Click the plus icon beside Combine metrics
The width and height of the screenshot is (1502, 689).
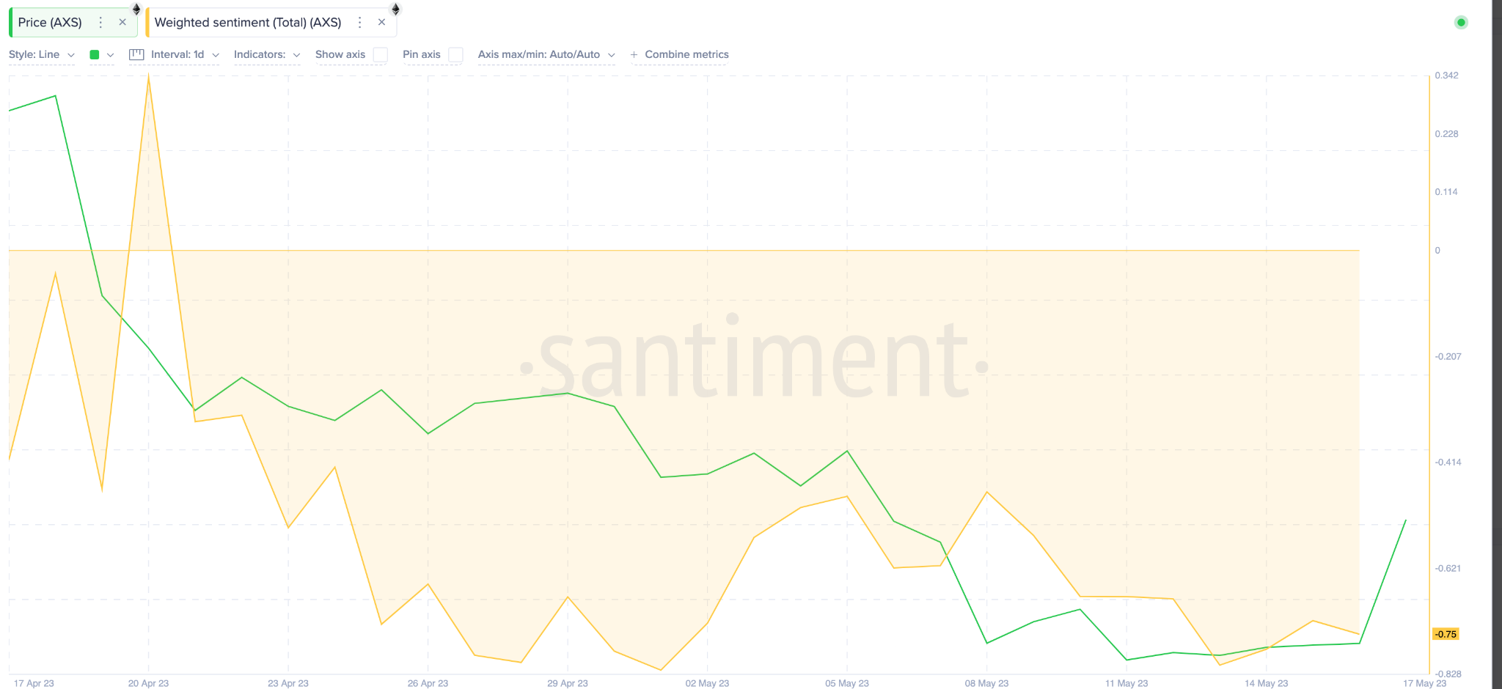pyautogui.click(x=634, y=54)
